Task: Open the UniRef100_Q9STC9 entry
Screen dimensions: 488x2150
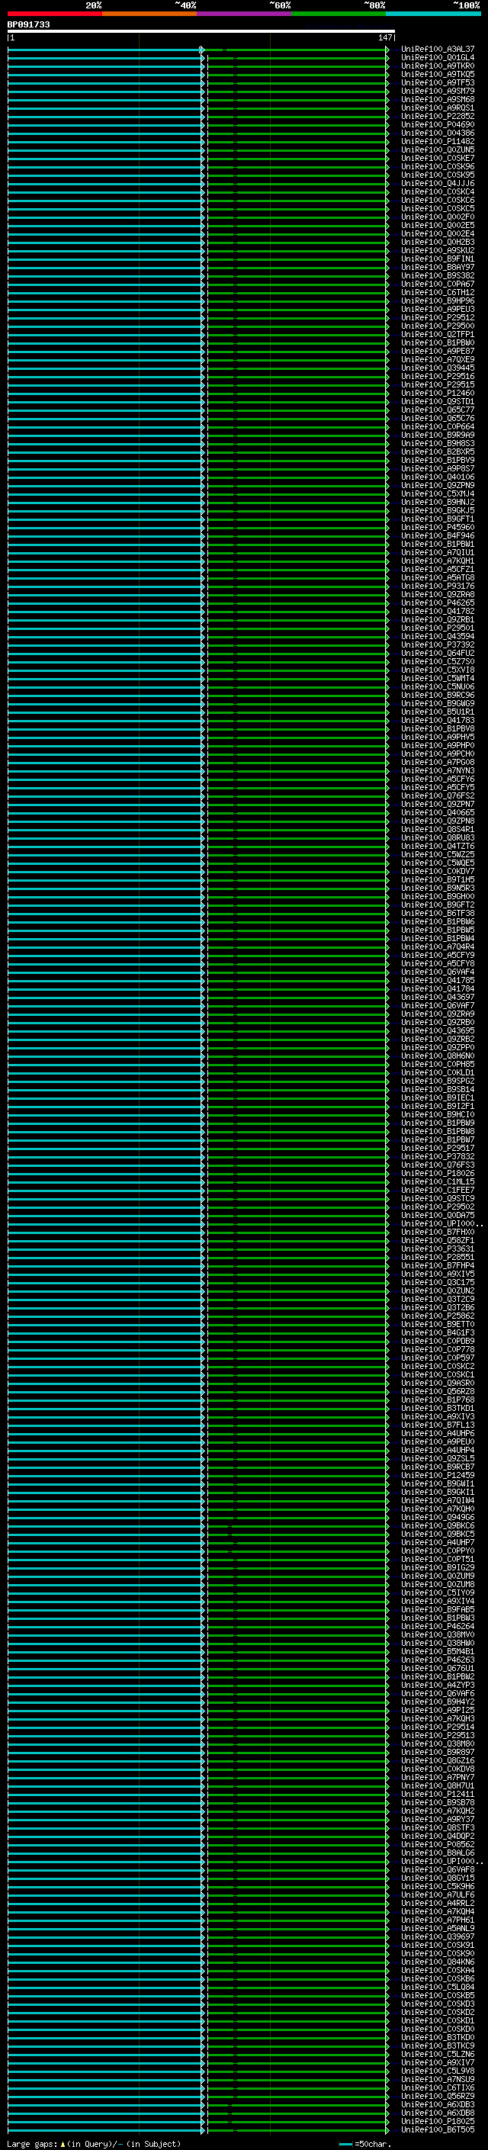Action: point(437,1200)
